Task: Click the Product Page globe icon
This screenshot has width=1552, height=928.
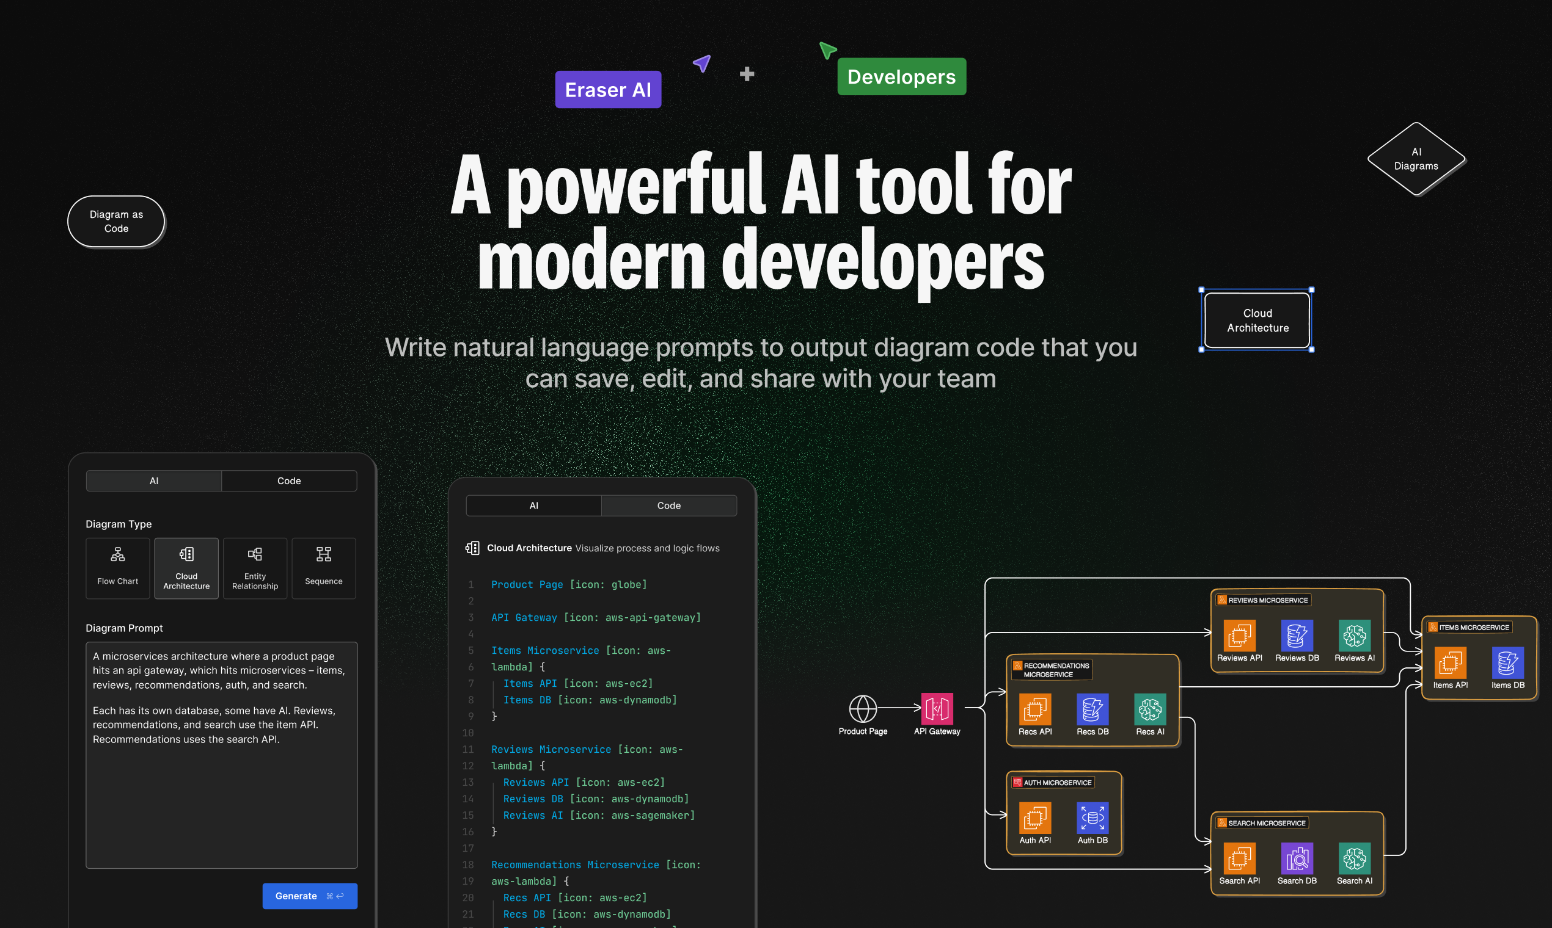Action: 862,708
